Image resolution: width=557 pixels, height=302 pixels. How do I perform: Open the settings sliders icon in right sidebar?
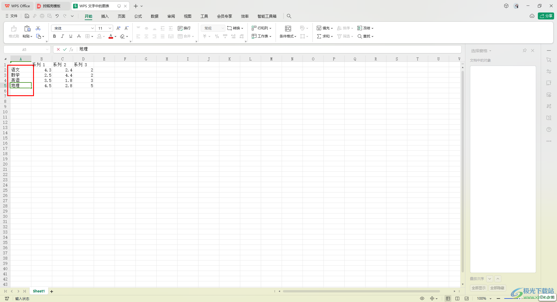pos(549,71)
